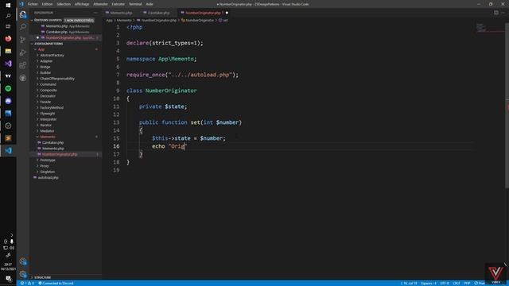Click the CRLF end-of-line setting
This screenshot has width=509, height=286.
click(x=457, y=283)
